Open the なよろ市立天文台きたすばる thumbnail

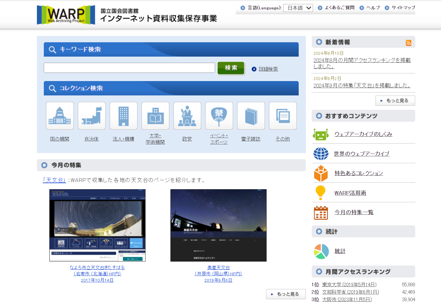(97, 225)
